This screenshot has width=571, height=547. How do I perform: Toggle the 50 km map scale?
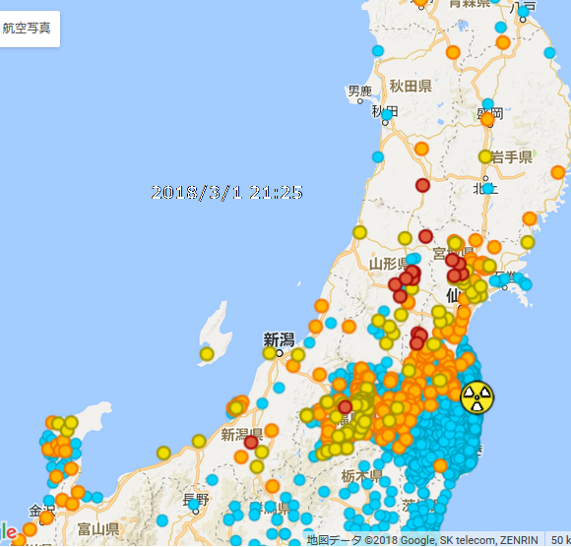point(558,540)
